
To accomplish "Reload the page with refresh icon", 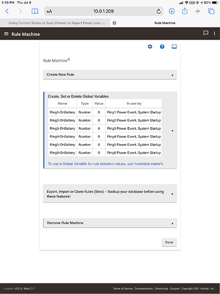I will point(158,11).
